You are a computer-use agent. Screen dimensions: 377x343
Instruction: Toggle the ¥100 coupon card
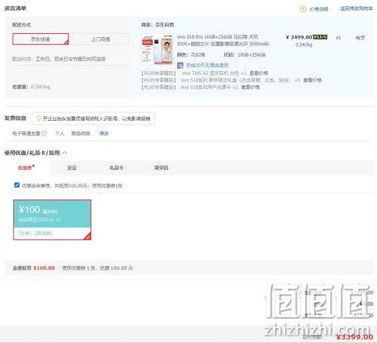click(52, 220)
